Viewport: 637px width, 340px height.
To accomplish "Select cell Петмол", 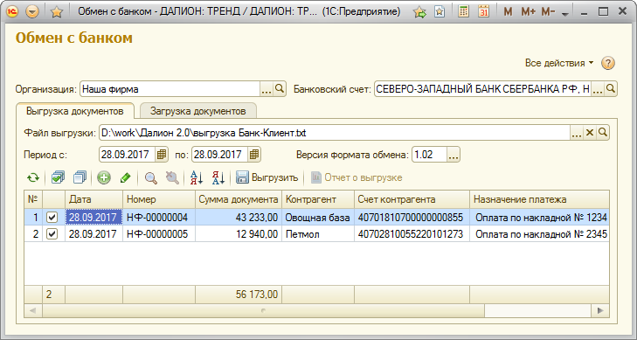I will coord(318,234).
